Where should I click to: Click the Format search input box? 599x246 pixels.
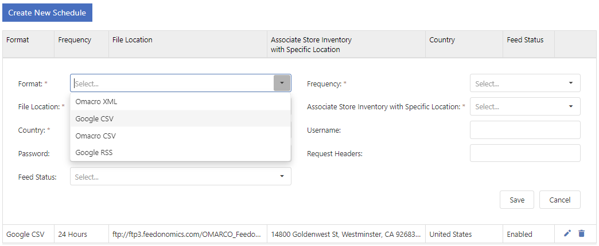coord(172,84)
